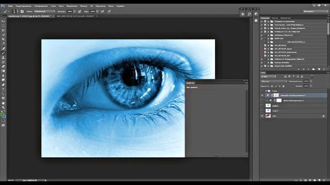Open the Brush panel toggle icon
This screenshot has height=185, width=330.
(22, 11)
